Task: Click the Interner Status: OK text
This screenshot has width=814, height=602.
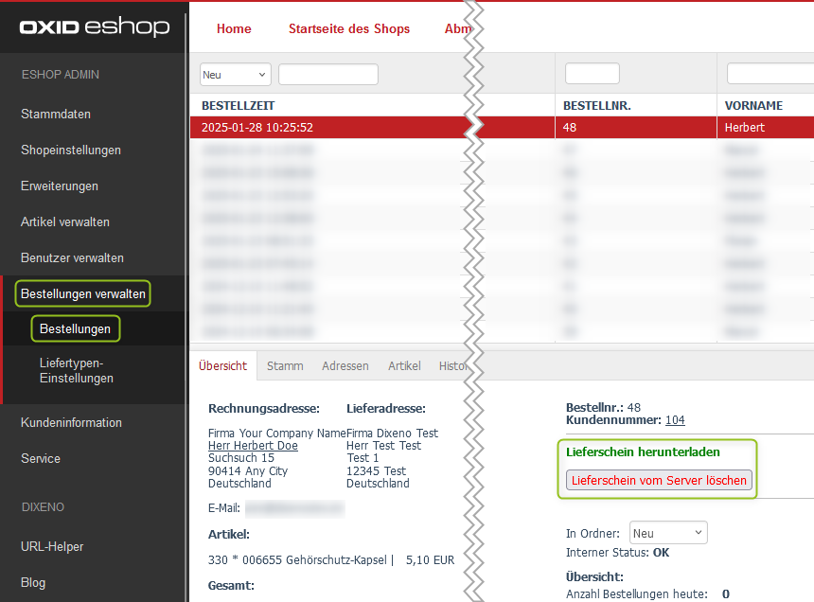Action: [x=617, y=553]
